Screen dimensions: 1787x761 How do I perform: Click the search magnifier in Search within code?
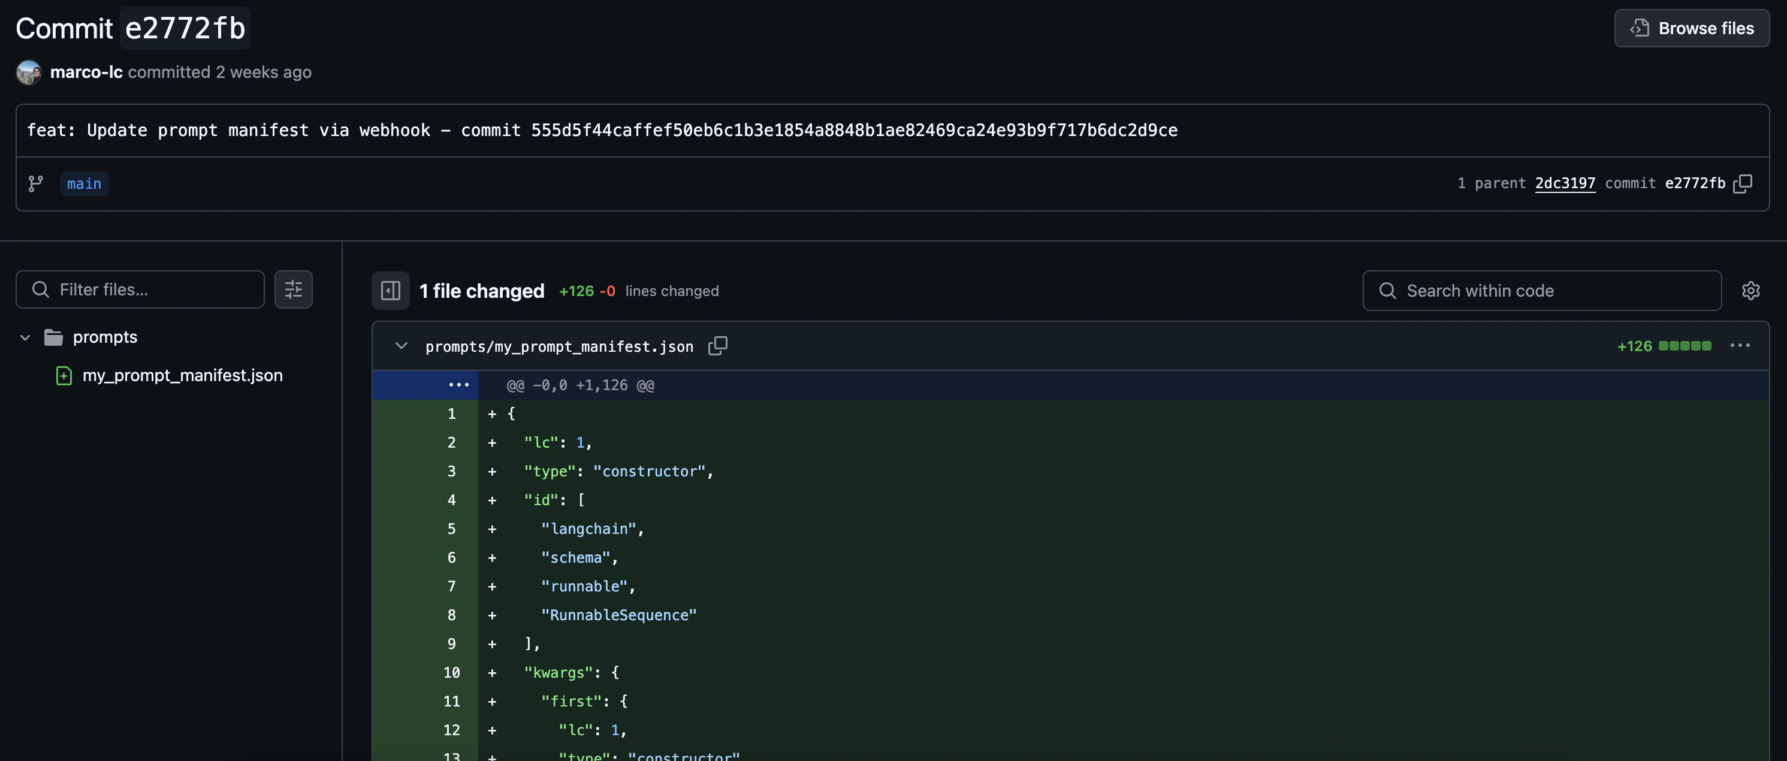(x=1388, y=291)
